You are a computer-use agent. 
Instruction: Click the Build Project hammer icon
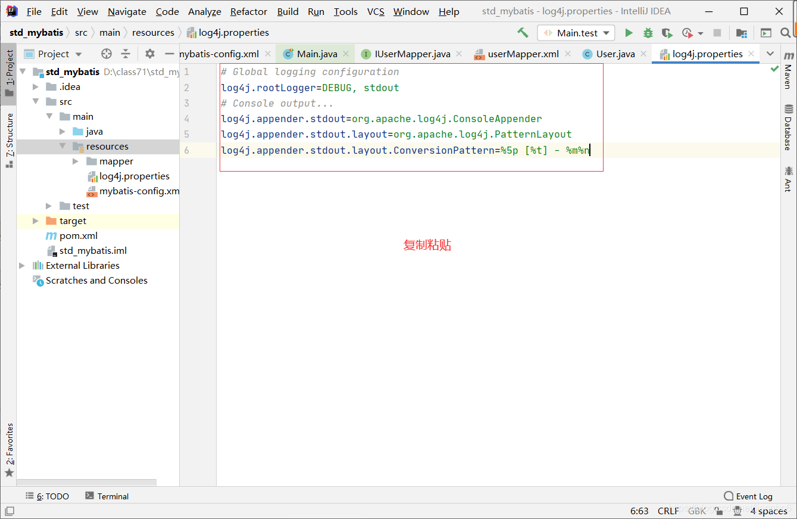coord(523,33)
